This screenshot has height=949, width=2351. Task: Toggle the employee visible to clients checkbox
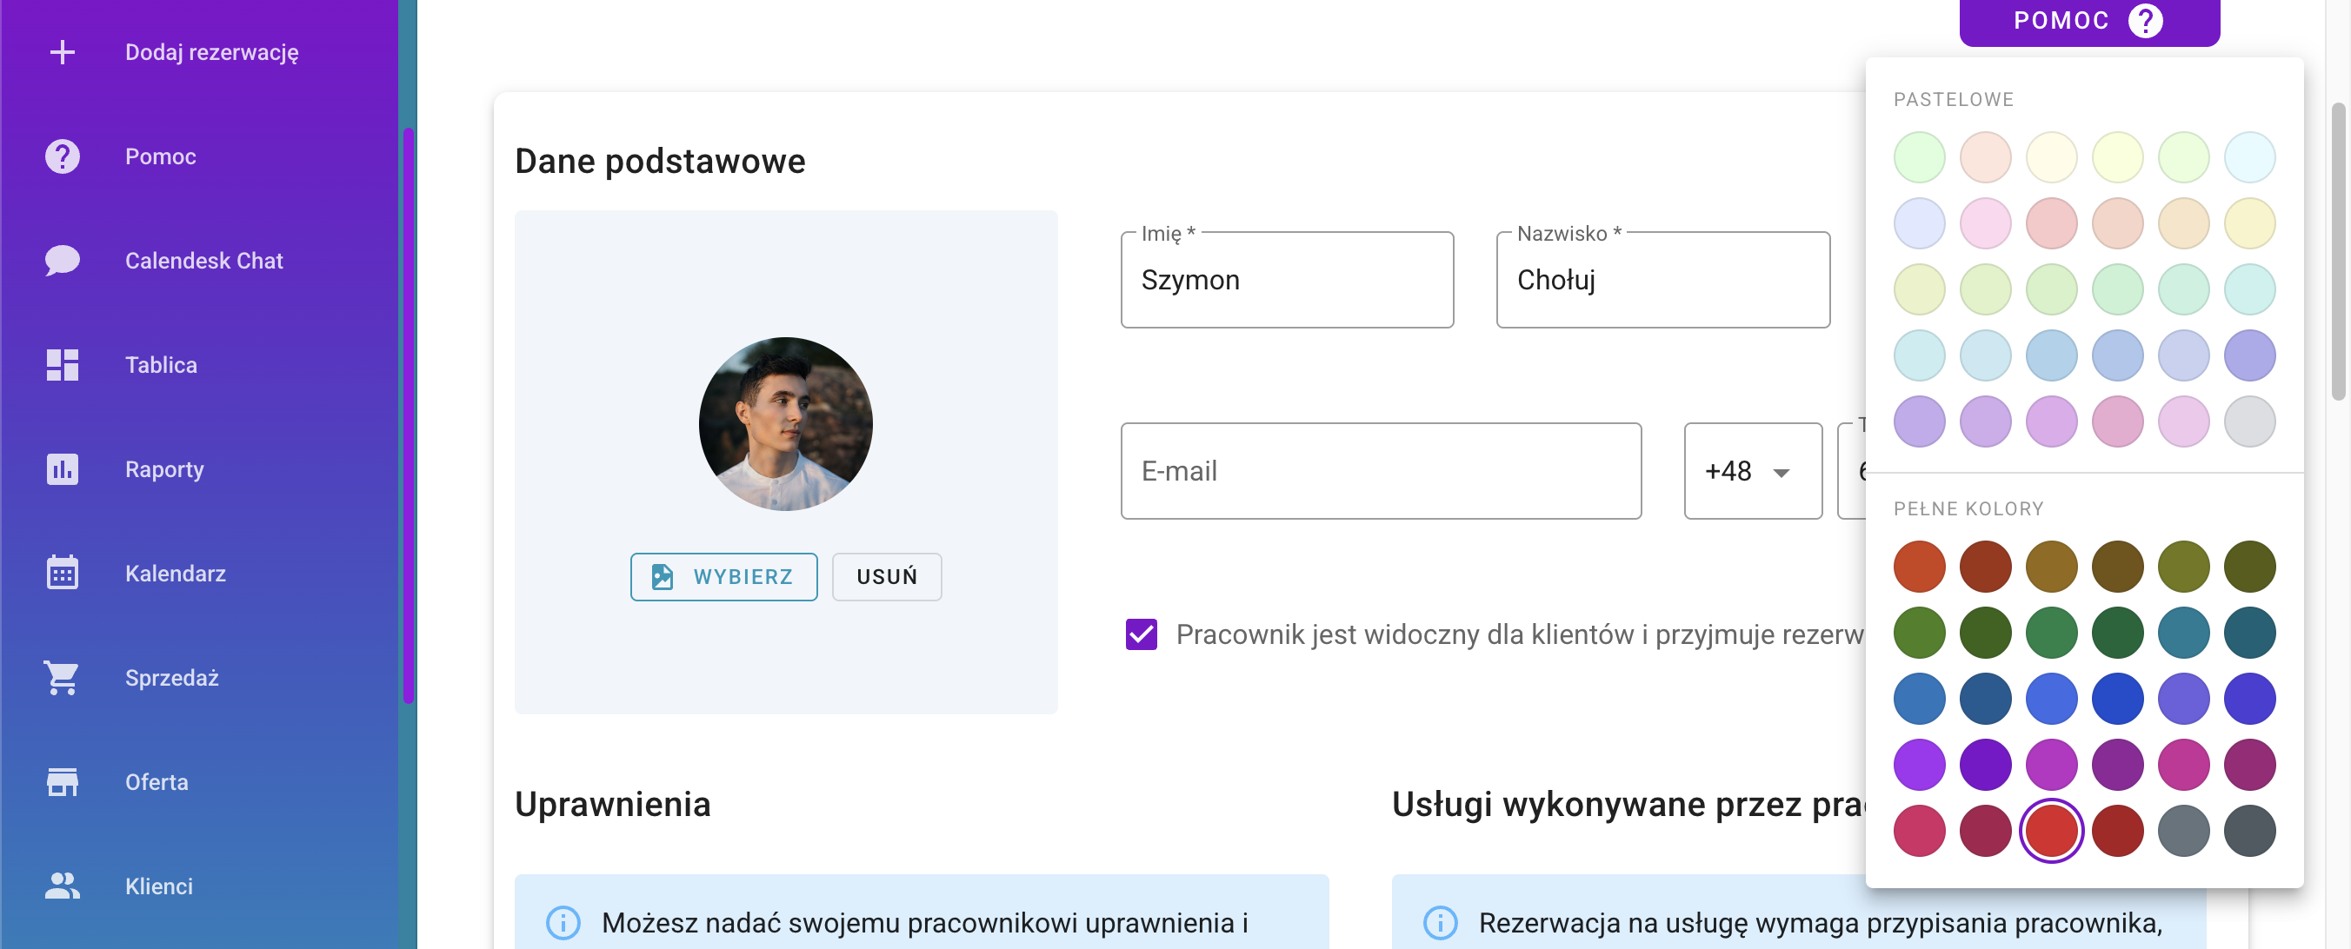pyautogui.click(x=1142, y=634)
